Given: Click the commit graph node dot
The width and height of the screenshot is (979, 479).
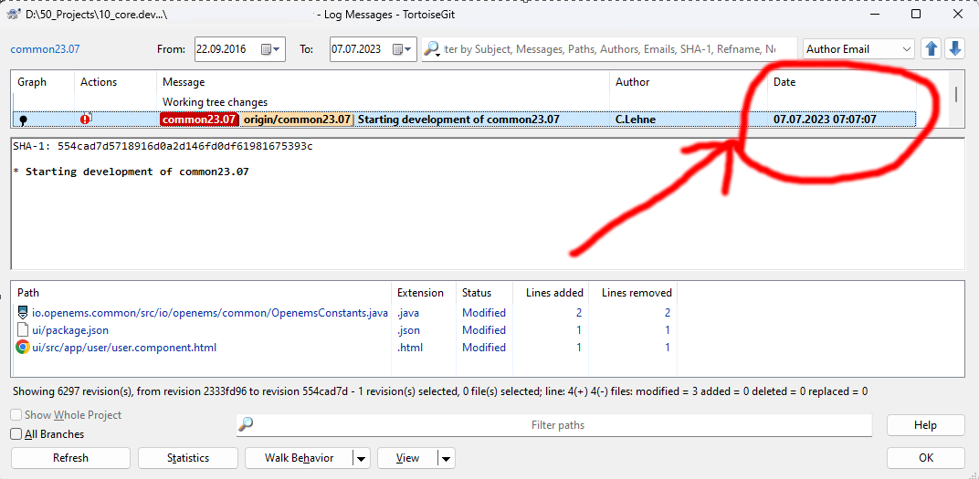Looking at the screenshot, I should (x=25, y=120).
